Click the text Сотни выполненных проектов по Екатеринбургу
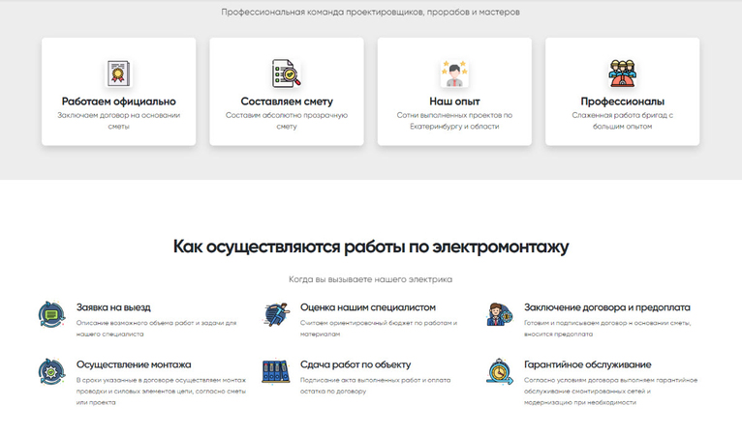The image size is (742, 436). pos(454,121)
